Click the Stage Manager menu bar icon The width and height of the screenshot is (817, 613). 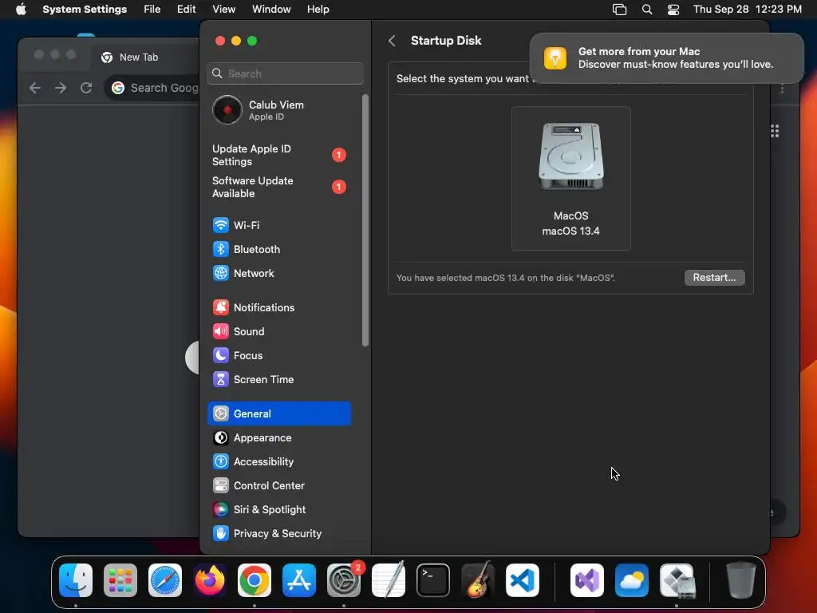pos(619,10)
